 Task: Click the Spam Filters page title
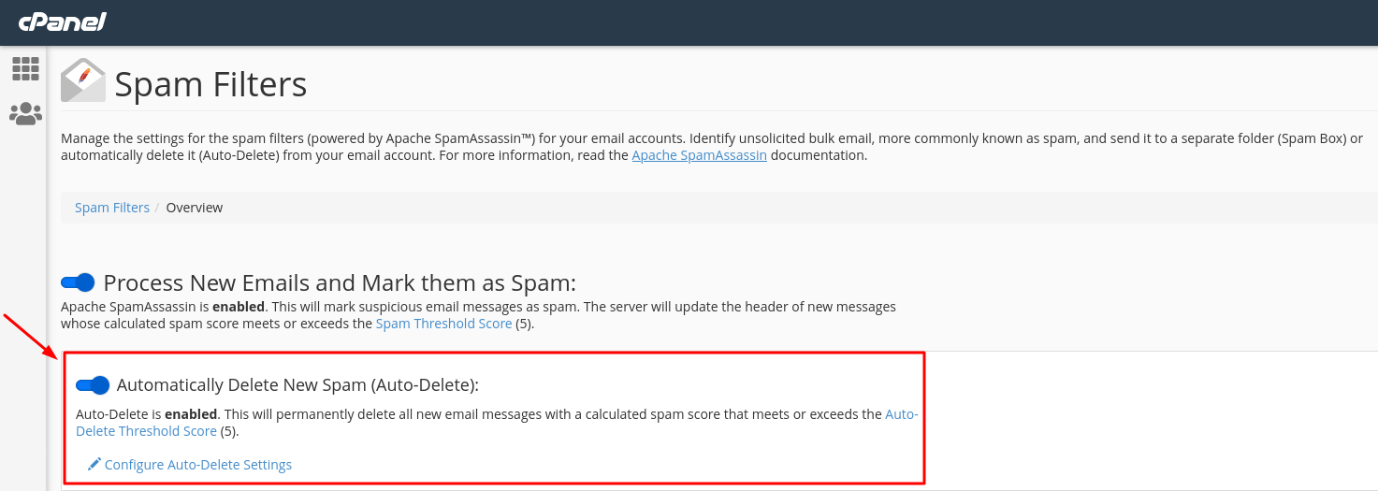click(x=210, y=84)
